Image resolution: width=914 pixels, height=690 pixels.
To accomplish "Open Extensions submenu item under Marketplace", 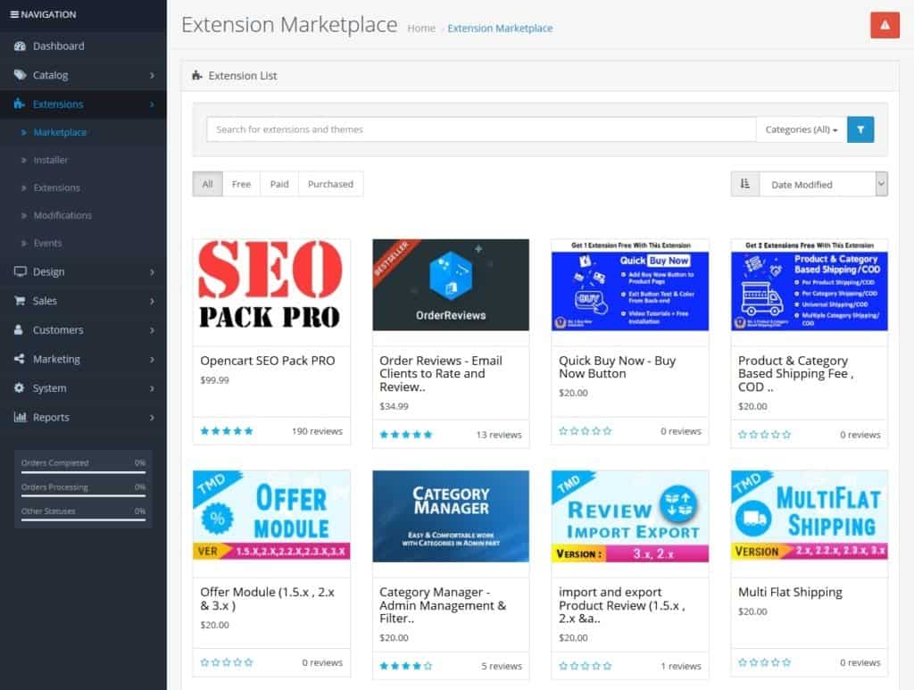I will click(56, 187).
